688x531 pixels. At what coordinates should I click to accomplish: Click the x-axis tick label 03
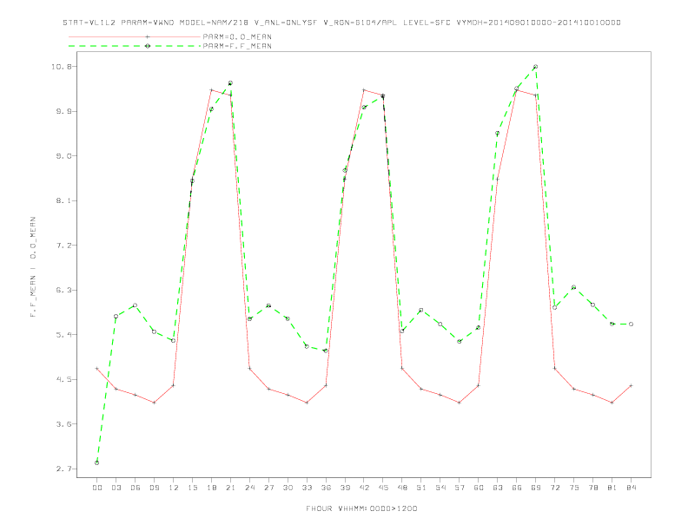click(x=116, y=488)
